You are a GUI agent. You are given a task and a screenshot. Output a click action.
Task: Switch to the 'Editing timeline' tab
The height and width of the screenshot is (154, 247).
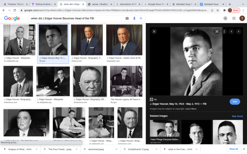(43, 4)
